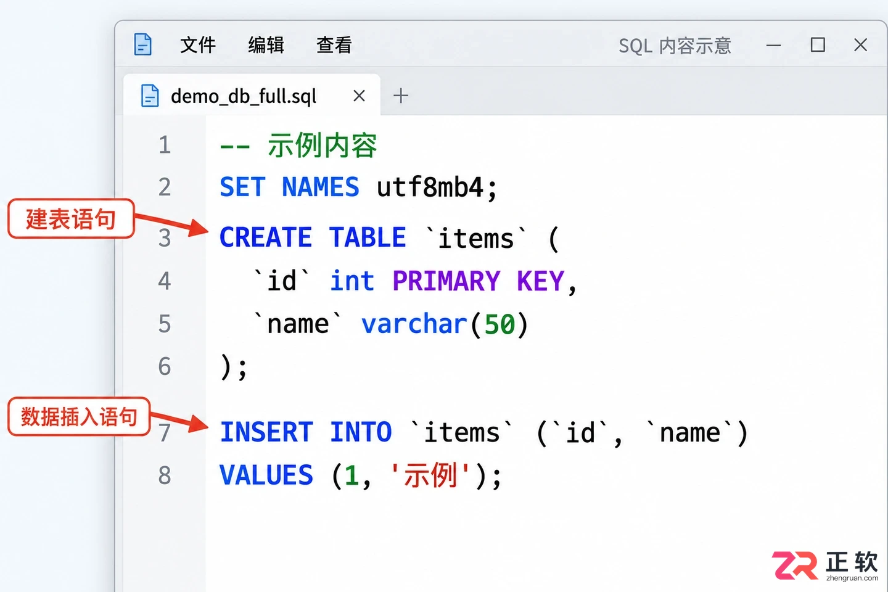Open the 查看 menu
This screenshot has width=888, height=592.
[x=334, y=45]
